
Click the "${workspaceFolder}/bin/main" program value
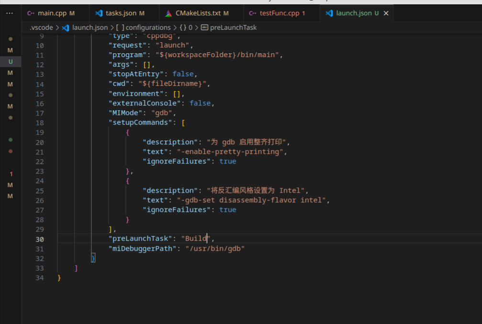click(217, 55)
